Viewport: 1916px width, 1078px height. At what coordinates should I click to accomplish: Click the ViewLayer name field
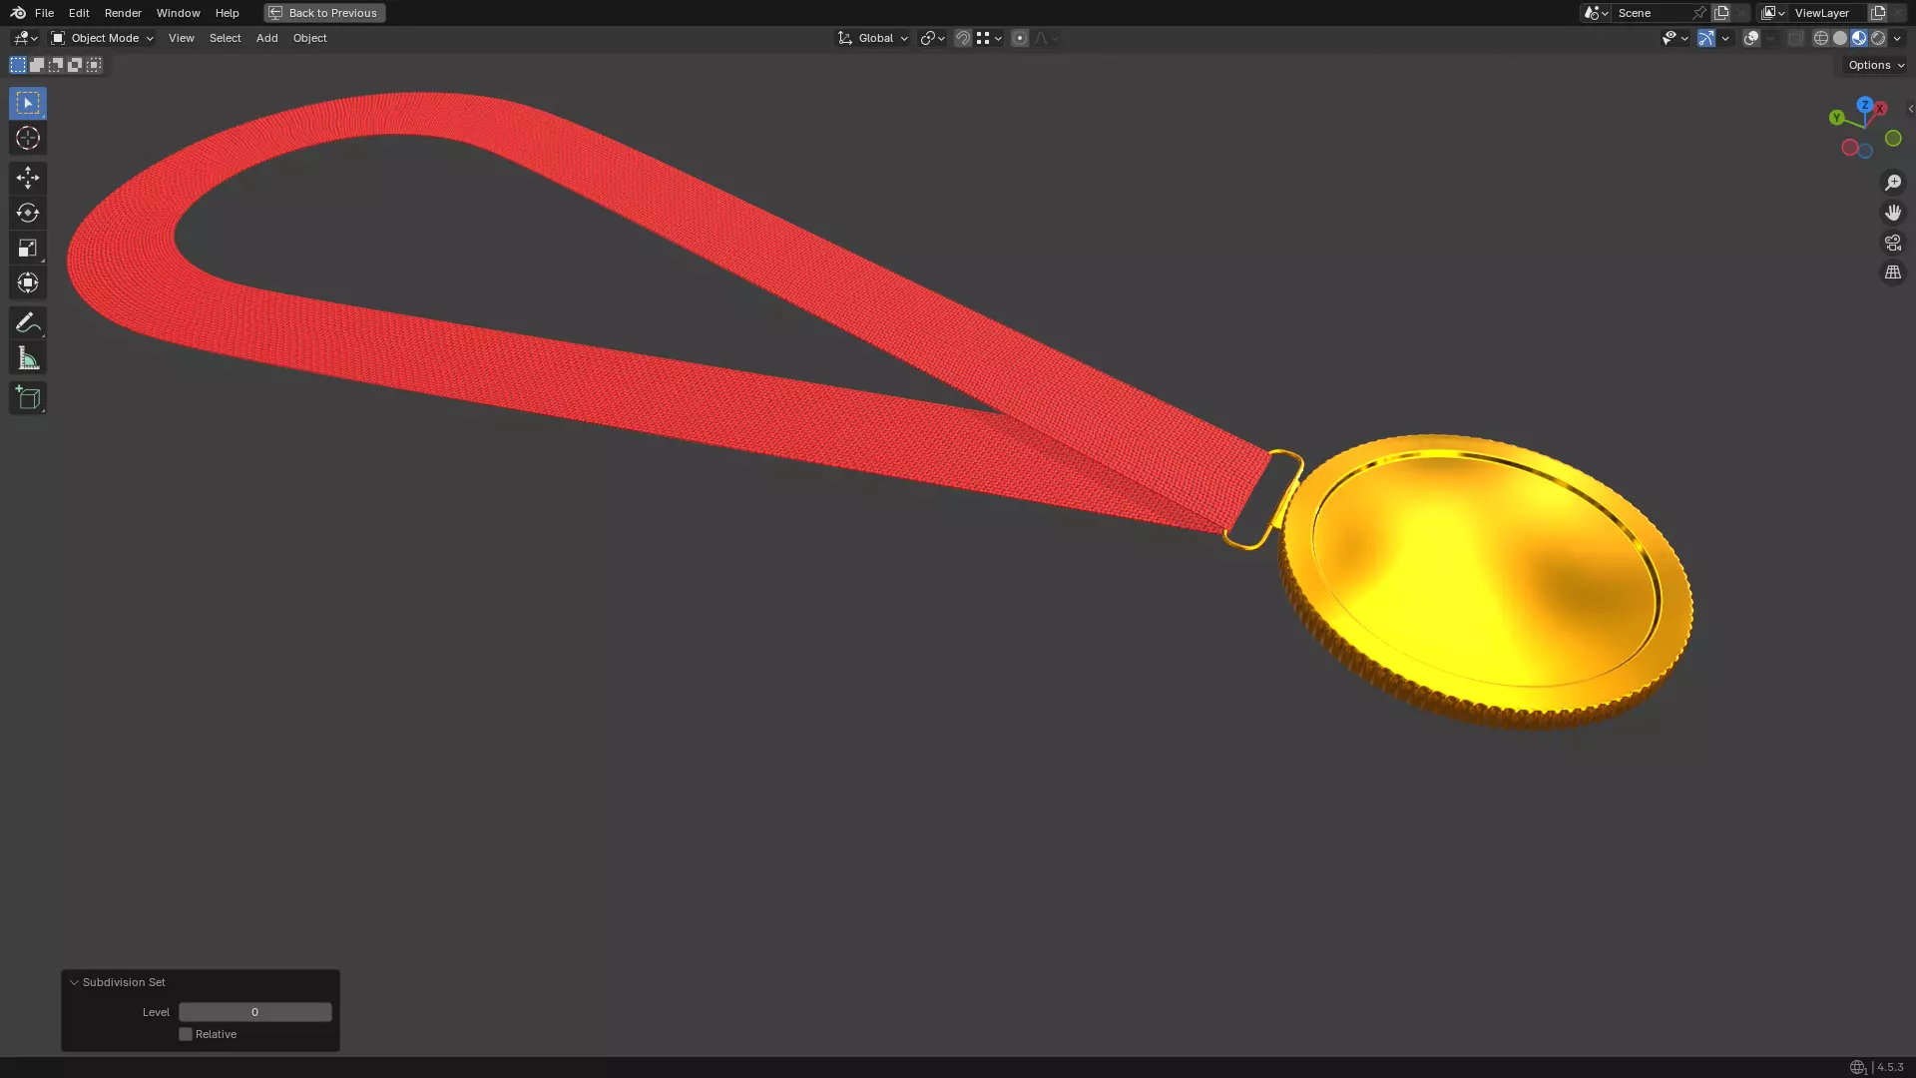click(x=1828, y=13)
